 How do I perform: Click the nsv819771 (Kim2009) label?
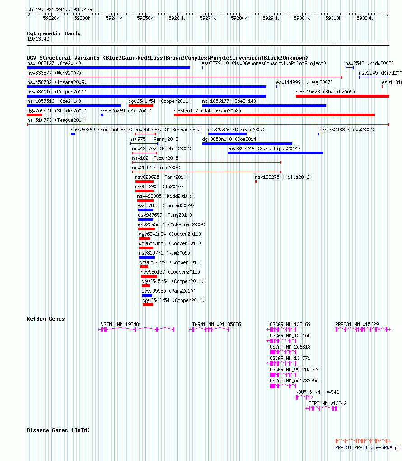pyautogui.click(x=165, y=253)
